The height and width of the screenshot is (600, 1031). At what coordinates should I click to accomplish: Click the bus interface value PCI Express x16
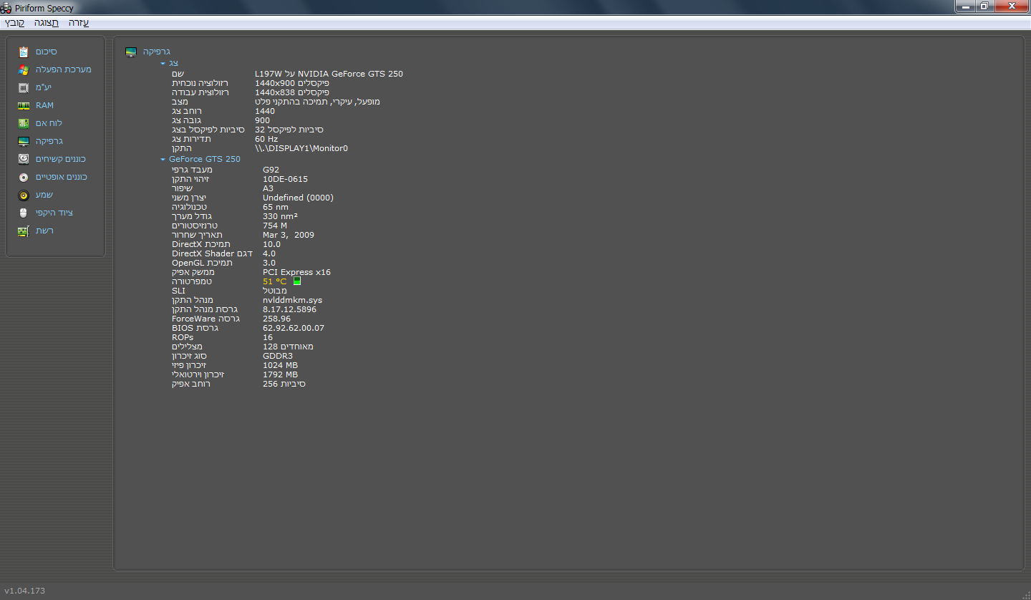click(x=296, y=272)
